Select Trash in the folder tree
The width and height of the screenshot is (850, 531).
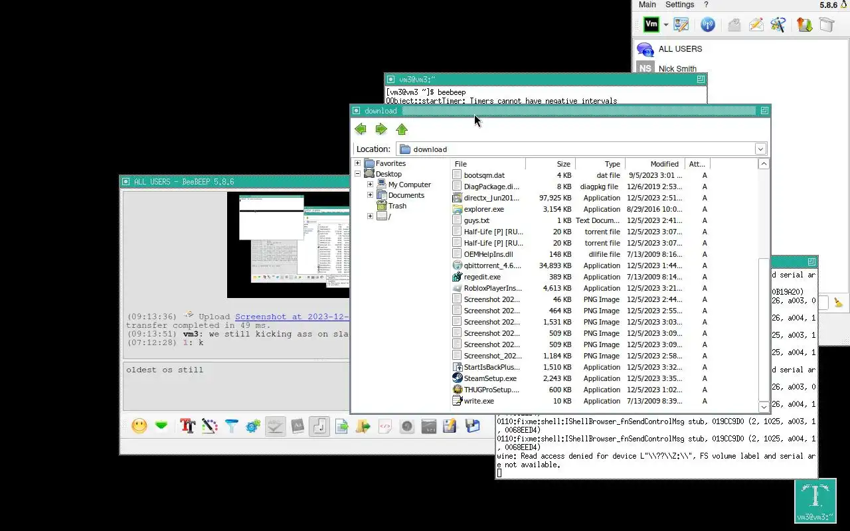click(397, 206)
